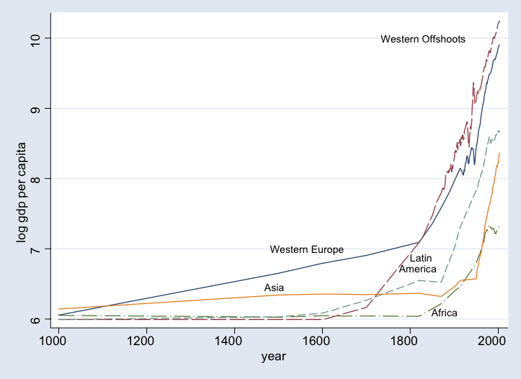This screenshot has width=521, height=379.
Task: Click the 1400 x-axis tick label
Action: click(x=233, y=339)
